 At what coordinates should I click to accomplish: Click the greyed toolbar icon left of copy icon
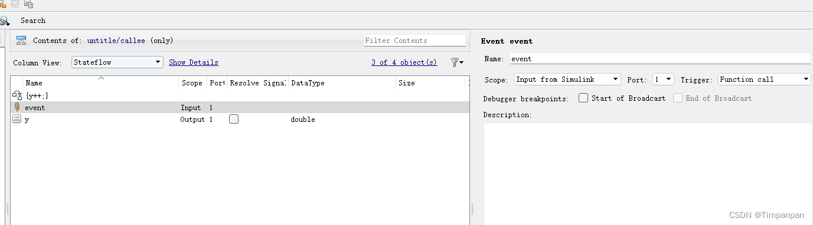[x=15, y=4]
